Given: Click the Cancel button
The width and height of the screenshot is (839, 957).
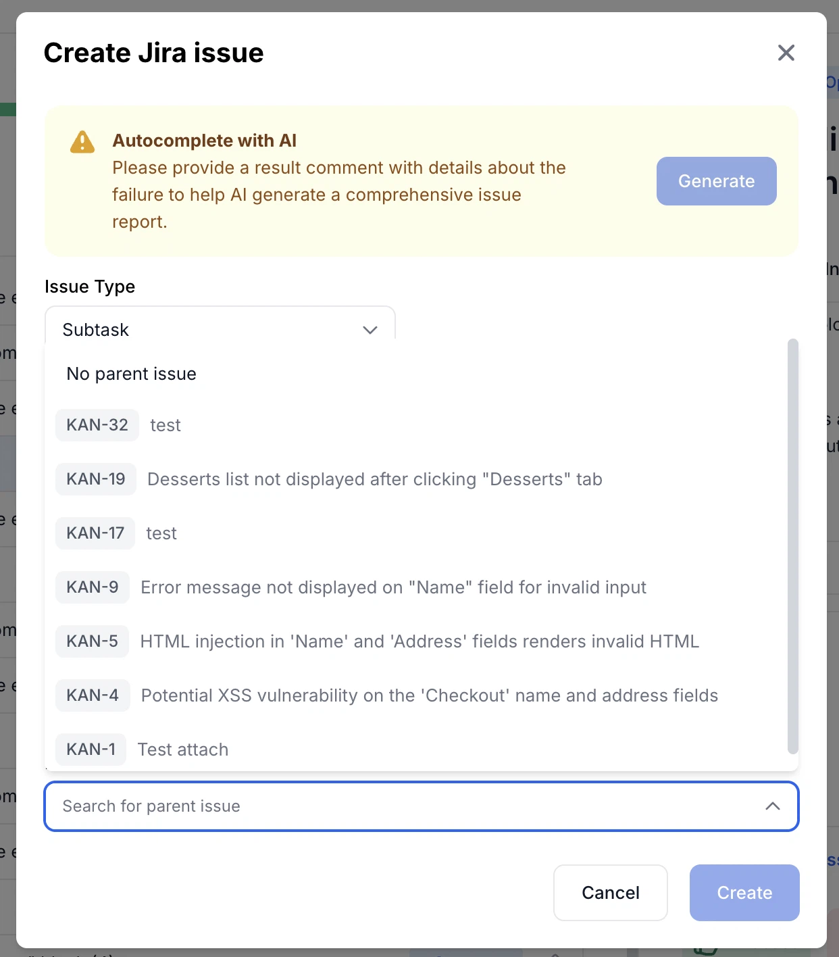Looking at the screenshot, I should (x=610, y=893).
